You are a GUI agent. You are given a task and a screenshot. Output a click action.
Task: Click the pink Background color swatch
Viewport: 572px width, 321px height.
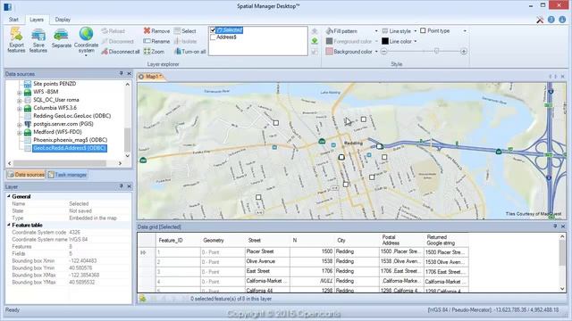click(329, 52)
